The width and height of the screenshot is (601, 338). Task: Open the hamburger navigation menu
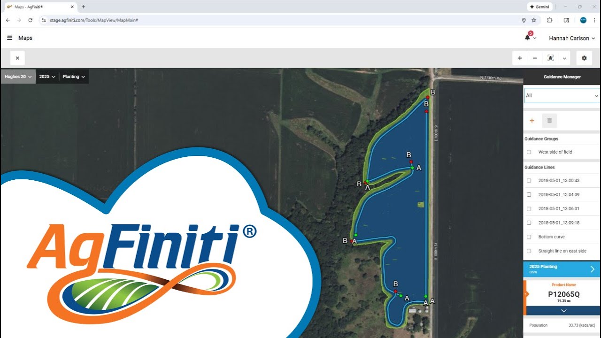[x=9, y=38]
